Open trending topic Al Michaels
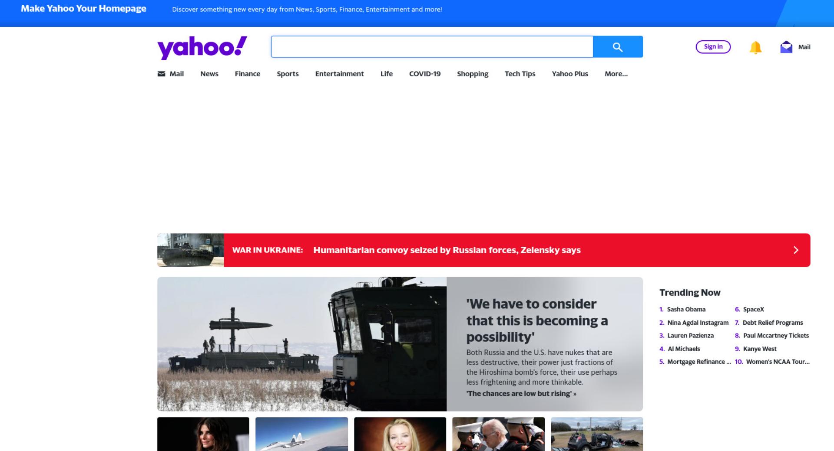The width and height of the screenshot is (834, 451). [684, 349]
